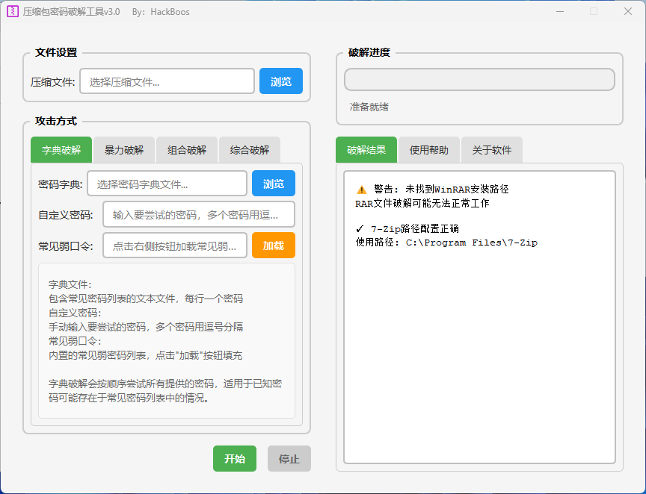Select the 综合破解 attack tab
This screenshot has height=494, width=646.
coord(249,149)
